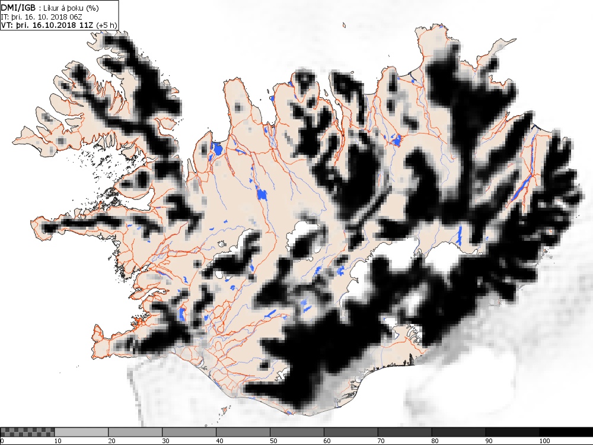Pick the legend swatch between 20 and 30
The width and height of the screenshot is (593, 445).
(x=135, y=432)
